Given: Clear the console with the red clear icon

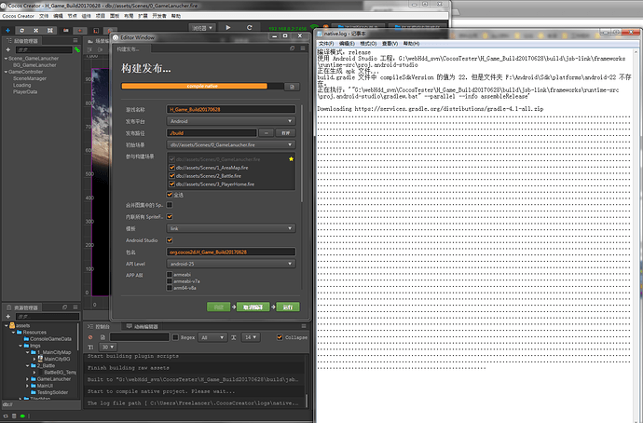Looking at the screenshot, I should pyautogui.click(x=90, y=337).
